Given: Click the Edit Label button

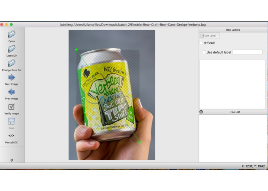Looking at the screenshot, I should tap(209, 36).
